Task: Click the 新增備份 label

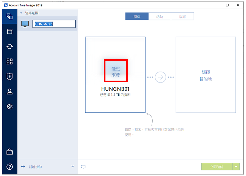Action: coord(35,167)
